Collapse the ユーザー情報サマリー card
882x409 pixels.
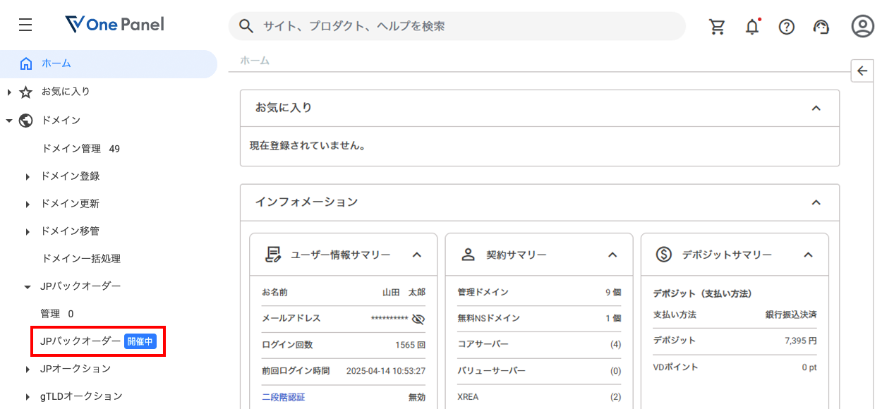pos(417,255)
